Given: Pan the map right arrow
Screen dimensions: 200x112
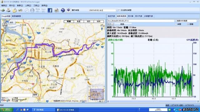Looking at the screenshot, I should (6, 24).
